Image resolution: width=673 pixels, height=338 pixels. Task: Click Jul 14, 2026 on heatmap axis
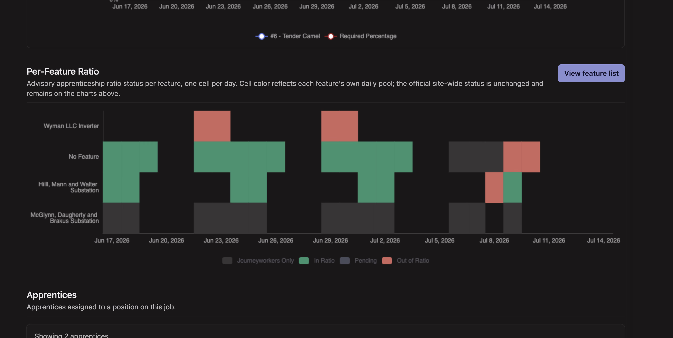coord(603,241)
